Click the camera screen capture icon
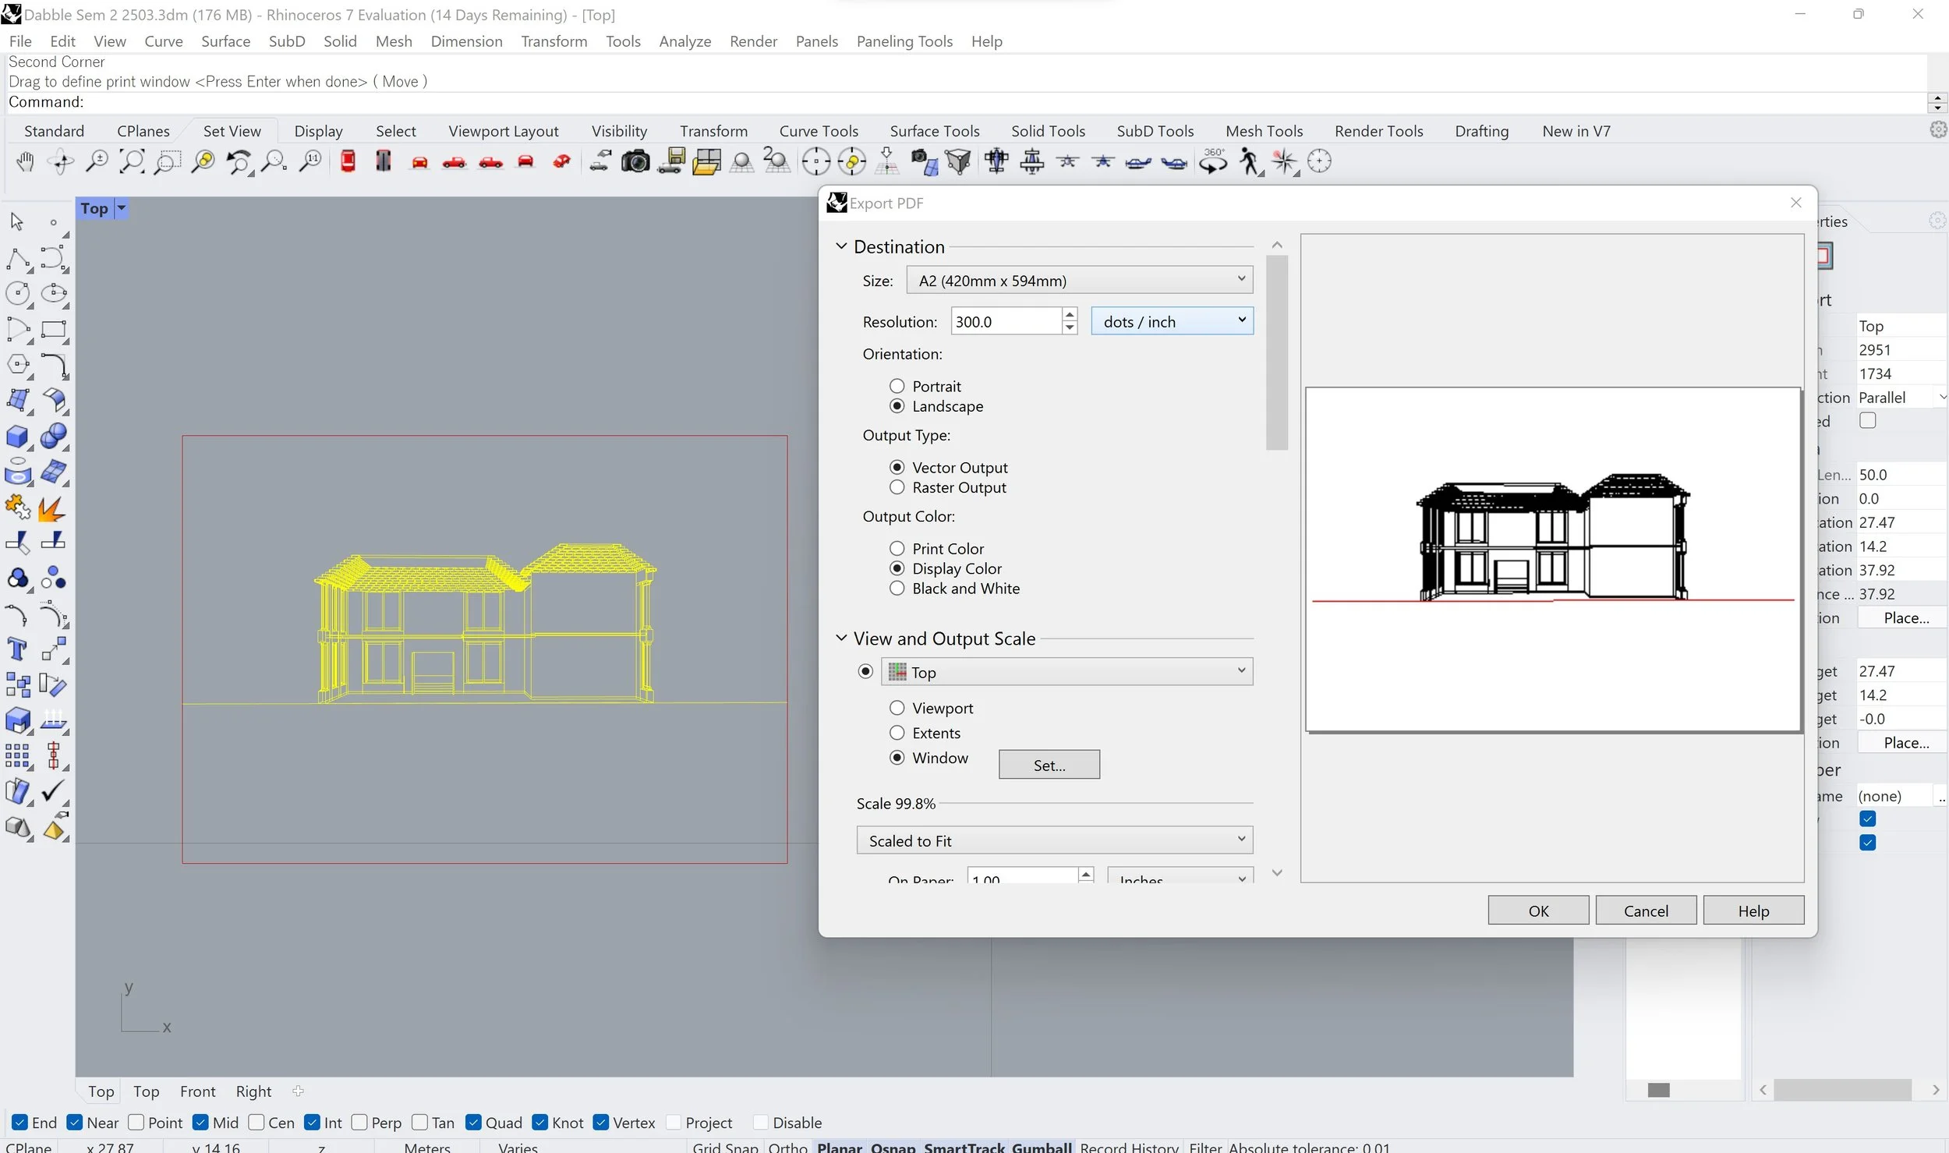Viewport: 1949px width, 1153px height. click(x=635, y=162)
